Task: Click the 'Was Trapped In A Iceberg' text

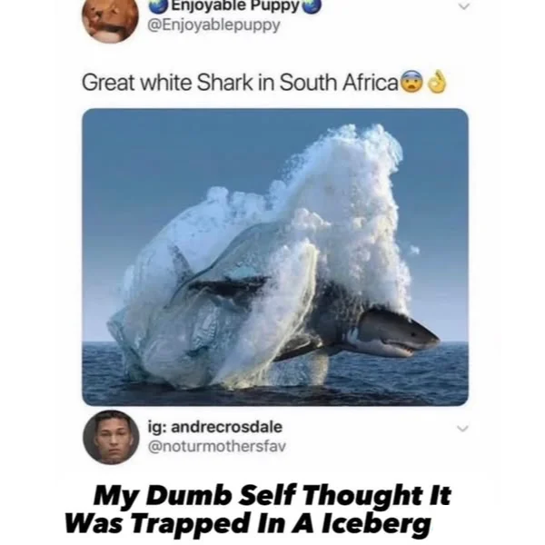Action: [x=248, y=523]
